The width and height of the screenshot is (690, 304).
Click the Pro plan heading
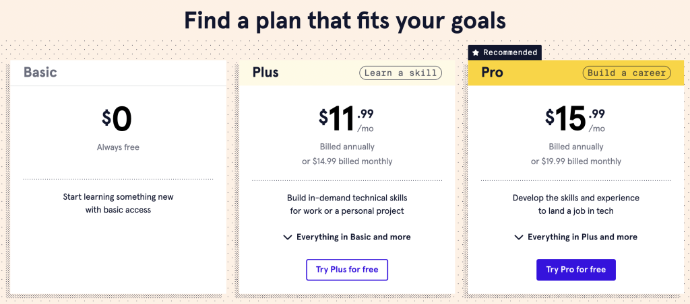[x=492, y=73]
